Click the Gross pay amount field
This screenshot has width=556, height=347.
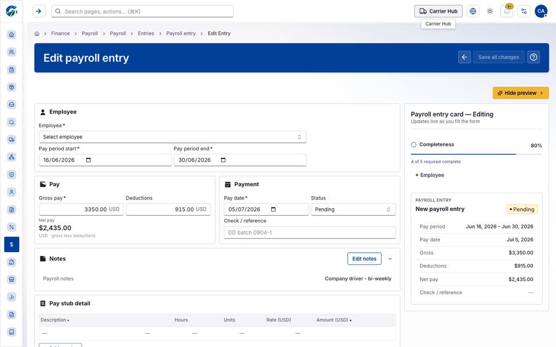pyautogui.click(x=81, y=209)
